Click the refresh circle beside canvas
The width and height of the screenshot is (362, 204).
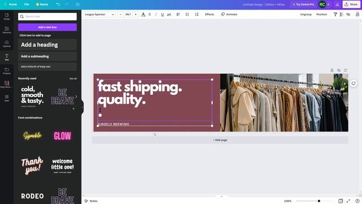(x=353, y=83)
